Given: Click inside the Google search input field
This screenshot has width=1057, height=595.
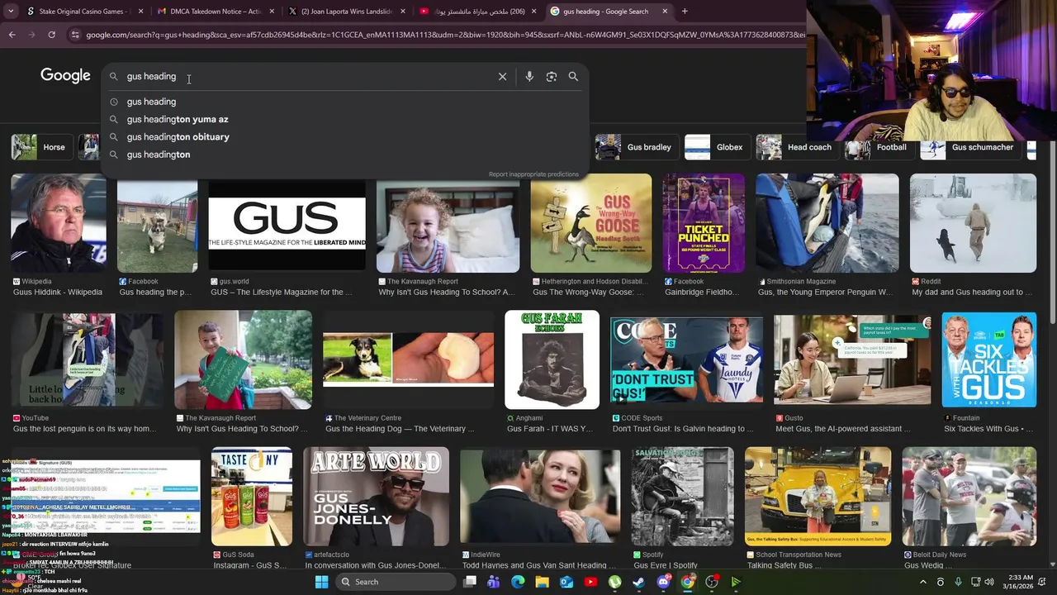Looking at the screenshot, I should (306, 76).
